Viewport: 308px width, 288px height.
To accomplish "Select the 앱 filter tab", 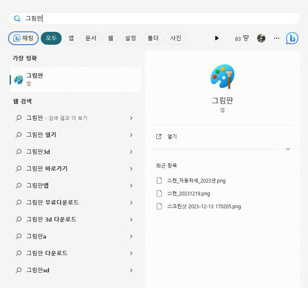I will 71,38.
